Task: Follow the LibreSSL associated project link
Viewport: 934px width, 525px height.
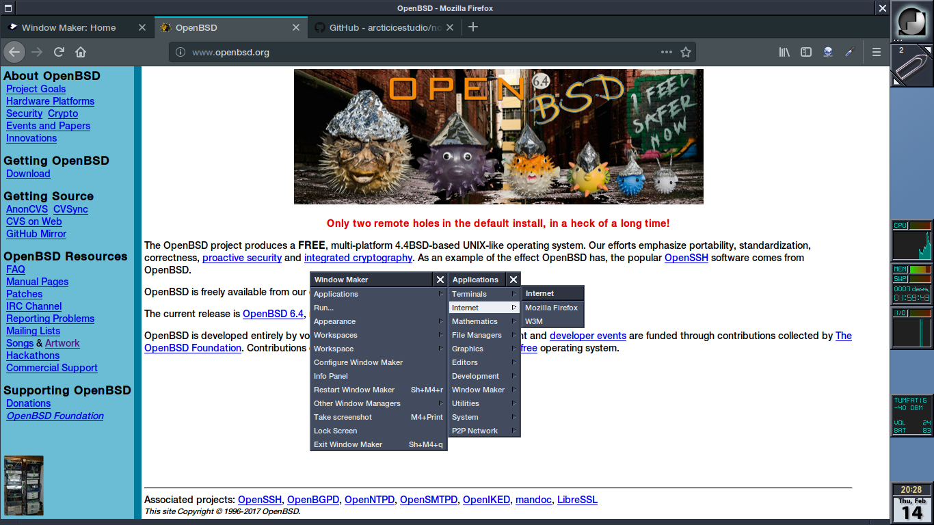Action: tap(577, 500)
